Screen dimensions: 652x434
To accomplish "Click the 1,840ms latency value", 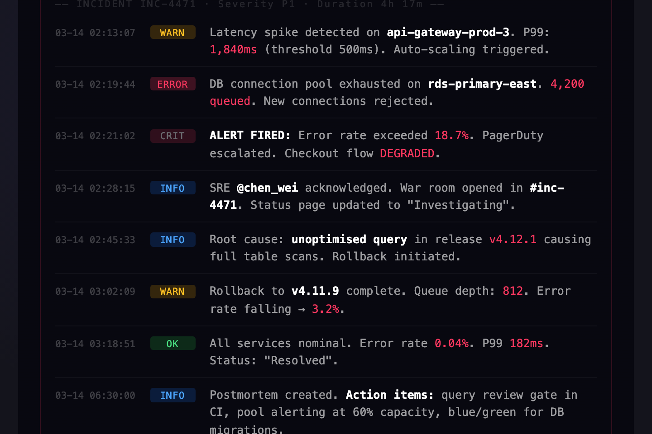I will [233, 50].
